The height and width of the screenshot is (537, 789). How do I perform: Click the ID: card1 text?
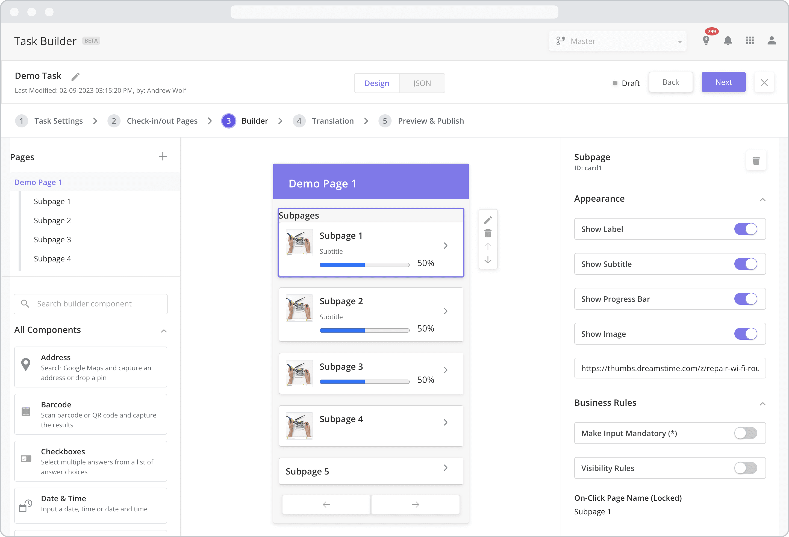pyautogui.click(x=588, y=168)
